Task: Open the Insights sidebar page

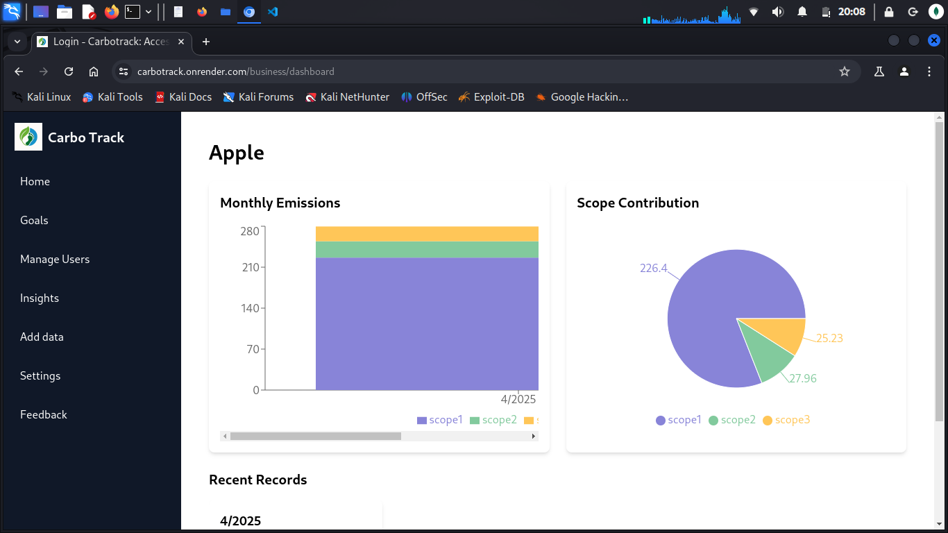Action: pos(40,298)
